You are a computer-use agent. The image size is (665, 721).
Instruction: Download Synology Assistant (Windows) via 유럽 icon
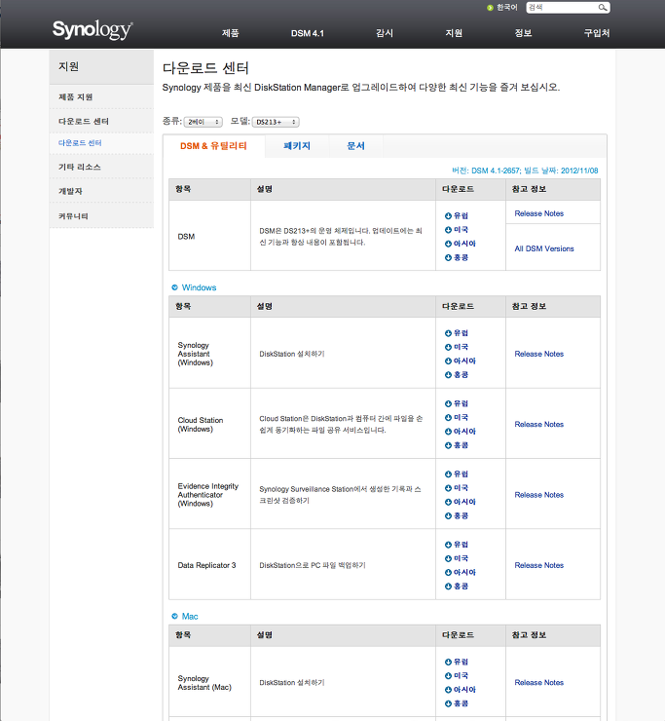(x=448, y=333)
